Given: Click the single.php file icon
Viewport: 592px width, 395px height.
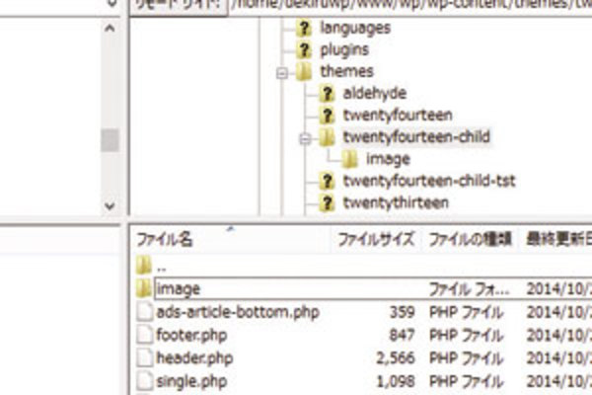Looking at the screenshot, I should click(x=145, y=381).
